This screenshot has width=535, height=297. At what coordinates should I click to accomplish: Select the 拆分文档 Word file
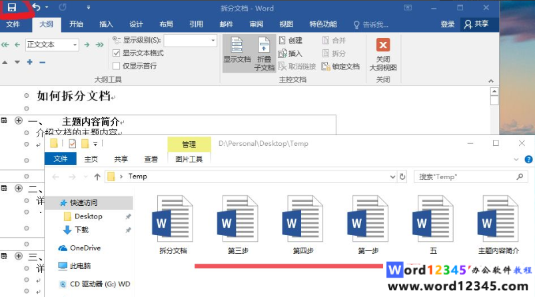(x=173, y=225)
